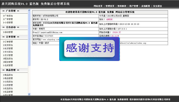
Task: Select 广告添加 in sidebar
Action: (8, 16)
